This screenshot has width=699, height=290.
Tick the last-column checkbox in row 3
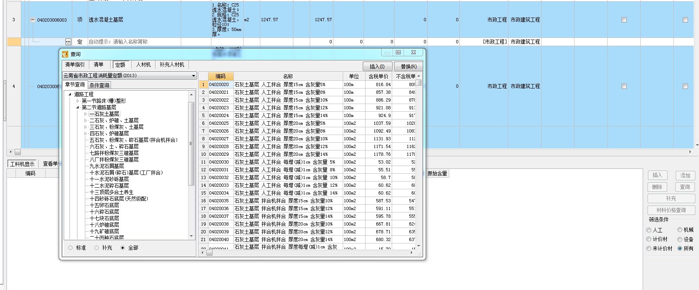pos(685,20)
